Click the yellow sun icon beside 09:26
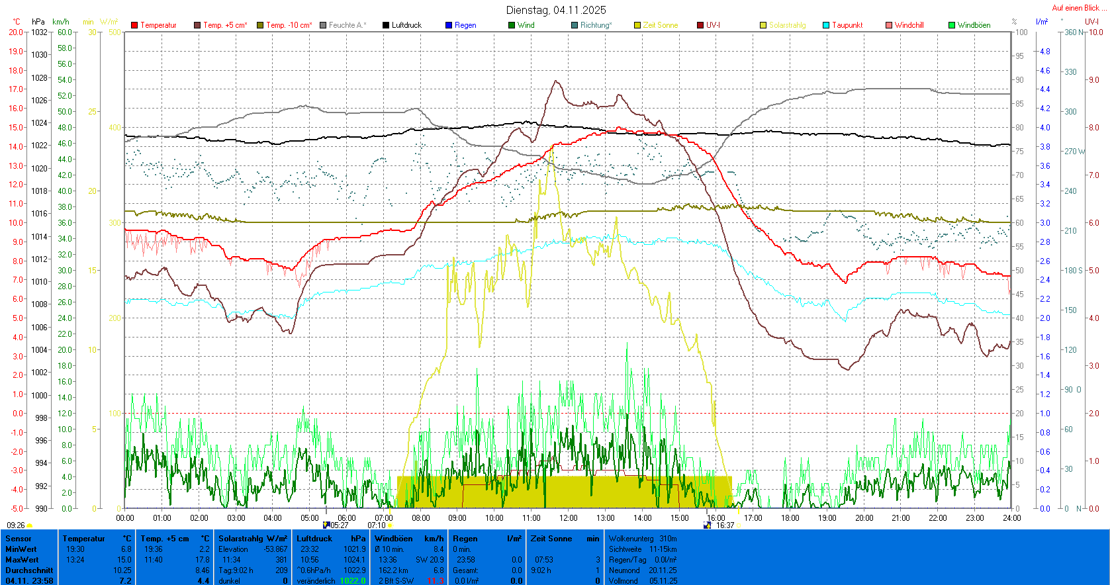The height and width of the screenshot is (585, 1110). (x=30, y=525)
